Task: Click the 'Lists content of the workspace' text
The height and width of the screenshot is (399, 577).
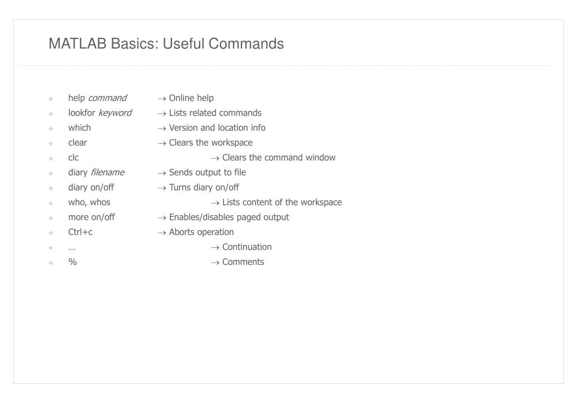Action: (282, 202)
